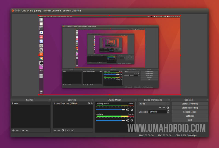Click 'LIVE: 00:00:00' status text
Screen dimensions: 219x148
pyautogui.click(x=146, y=135)
